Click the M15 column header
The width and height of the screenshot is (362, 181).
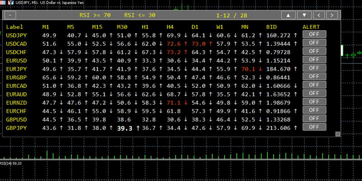pyautogui.click(x=97, y=27)
